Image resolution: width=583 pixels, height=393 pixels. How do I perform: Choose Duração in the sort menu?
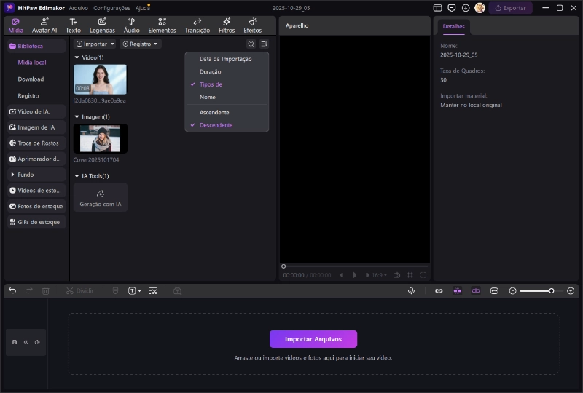click(210, 71)
